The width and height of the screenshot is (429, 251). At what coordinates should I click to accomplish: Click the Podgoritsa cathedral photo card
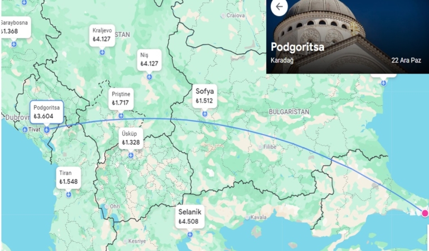click(x=348, y=37)
